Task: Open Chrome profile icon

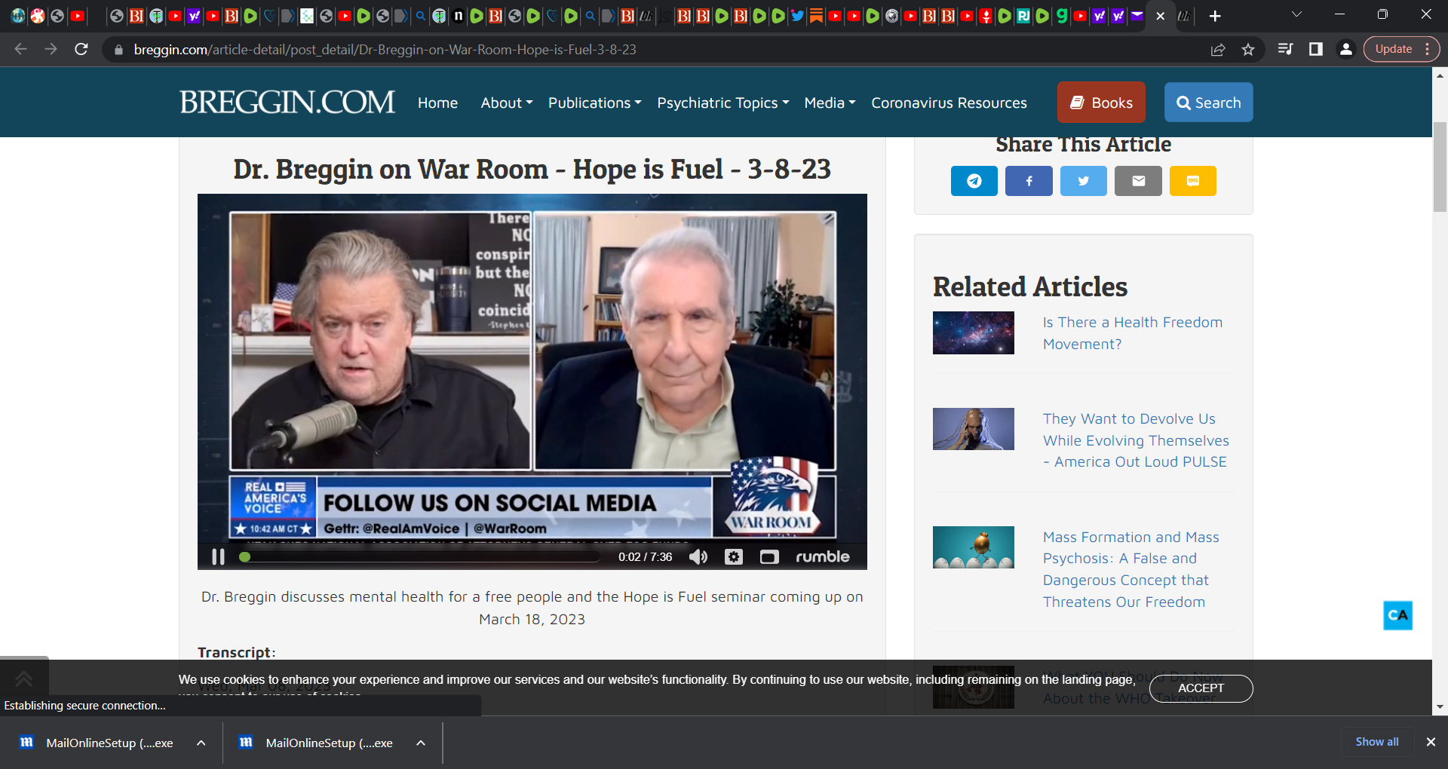Action: tap(1346, 50)
